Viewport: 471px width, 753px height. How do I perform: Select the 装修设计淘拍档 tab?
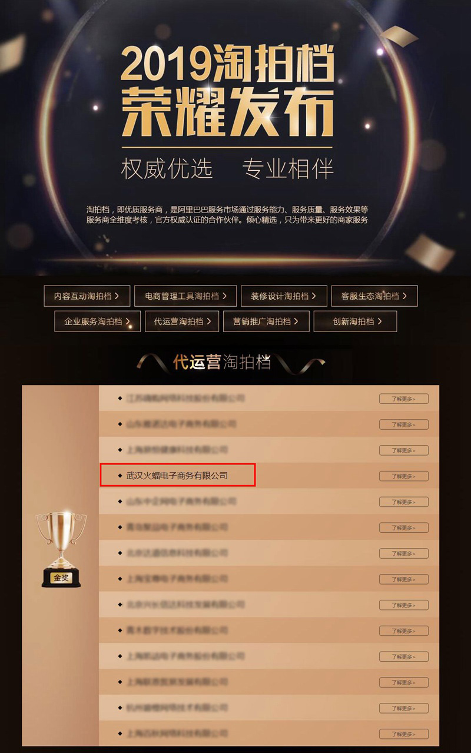point(284,296)
